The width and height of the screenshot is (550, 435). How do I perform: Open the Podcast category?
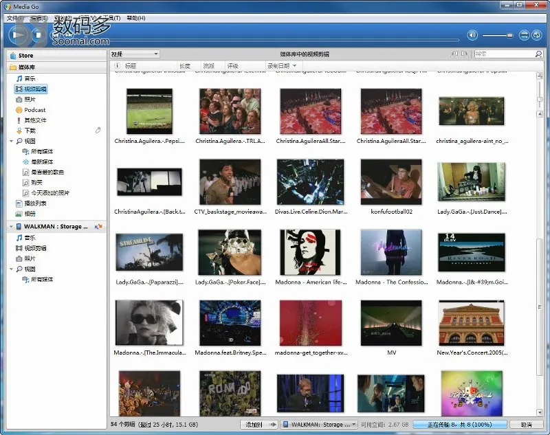point(30,110)
